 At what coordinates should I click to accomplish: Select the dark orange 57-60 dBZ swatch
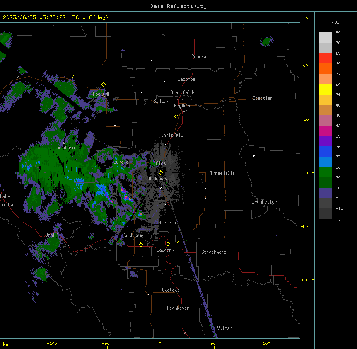point(326,68)
